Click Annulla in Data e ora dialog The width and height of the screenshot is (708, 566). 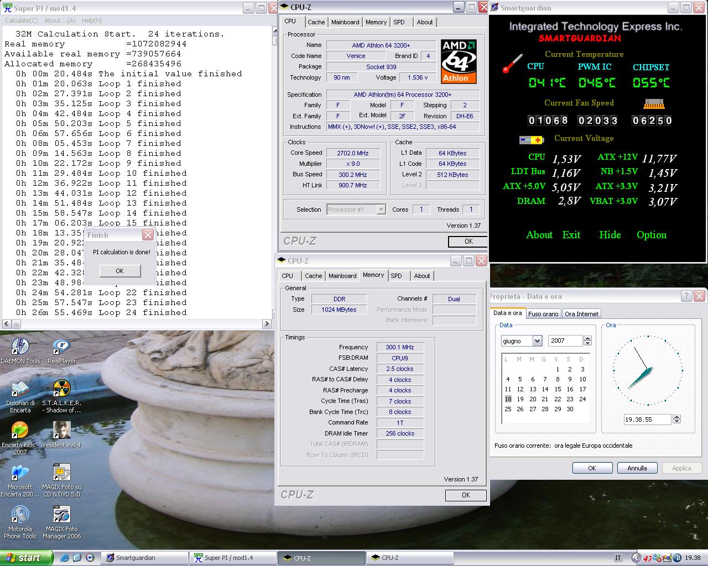[x=637, y=468]
